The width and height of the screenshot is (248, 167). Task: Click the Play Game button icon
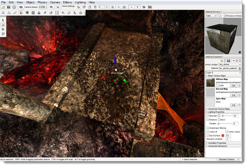14,7
